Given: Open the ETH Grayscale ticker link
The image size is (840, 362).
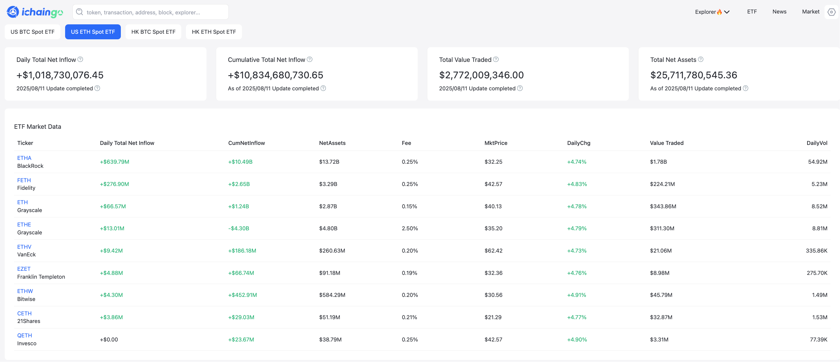Looking at the screenshot, I should (23, 202).
